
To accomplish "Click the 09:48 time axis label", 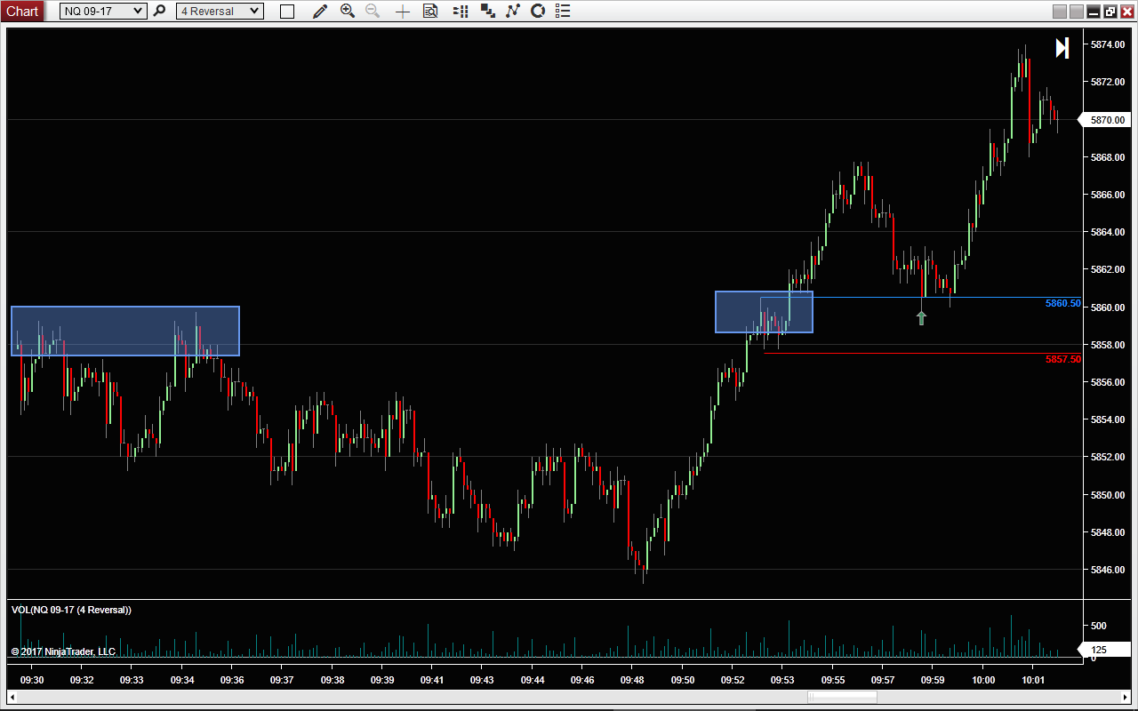I will (x=632, y=680).
